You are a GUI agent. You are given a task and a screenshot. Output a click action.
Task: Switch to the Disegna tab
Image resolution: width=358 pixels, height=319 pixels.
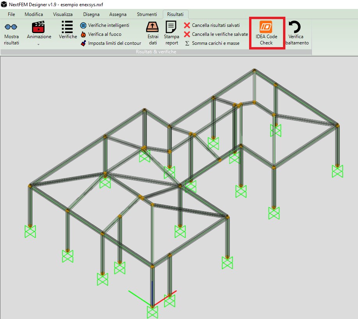point(91,14)
